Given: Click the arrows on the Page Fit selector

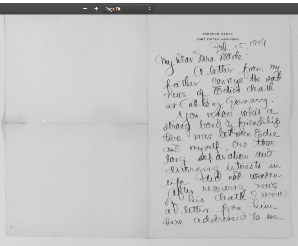Looking at the screenshot, I should click(x=149, y=9).
